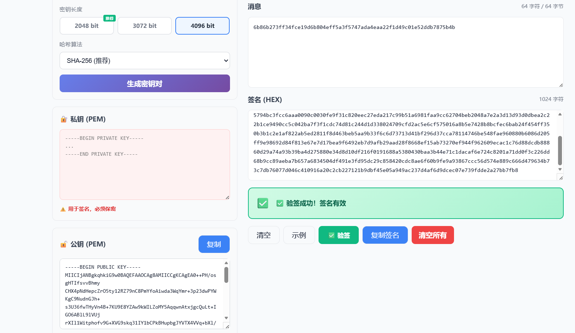
Task: Click the public key area resize handle
Action: (x=227, y=326)
